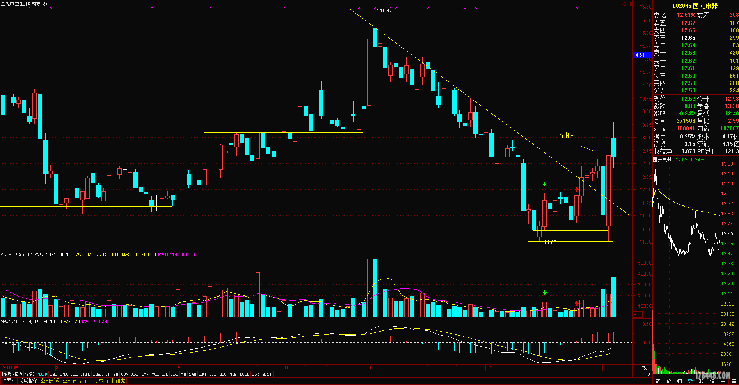Choose the SAR indicator tab
The width and height of the screenshot is (739, 385).
tap(193, 374)
